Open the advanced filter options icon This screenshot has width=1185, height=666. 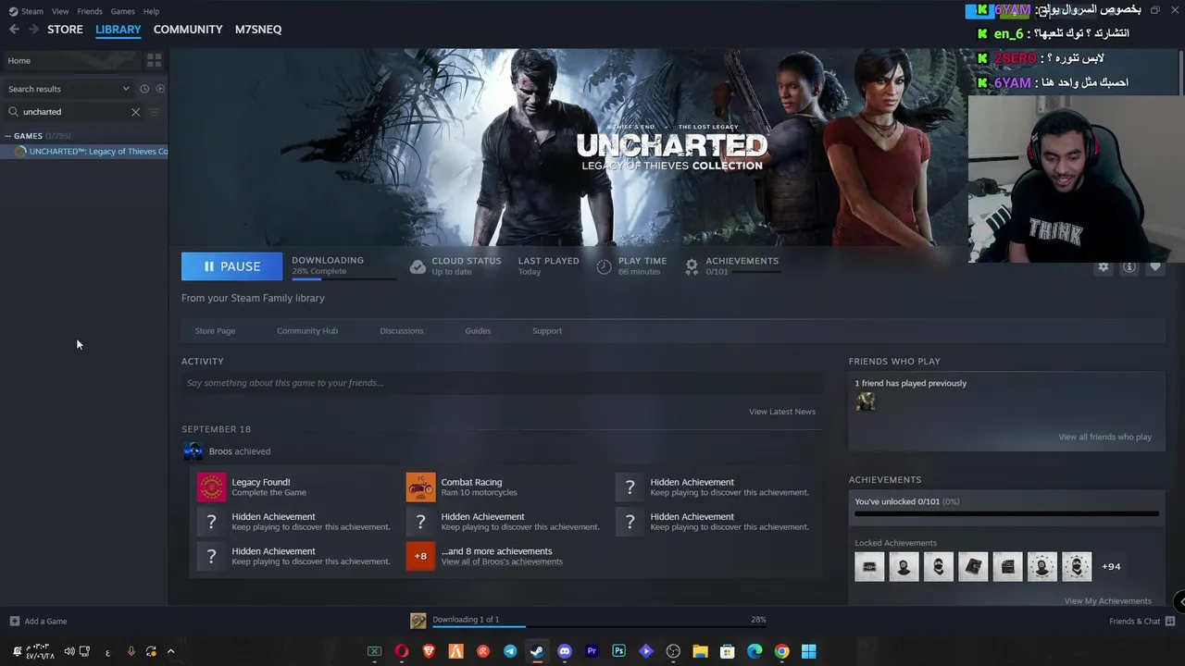[x=155, y=112]
